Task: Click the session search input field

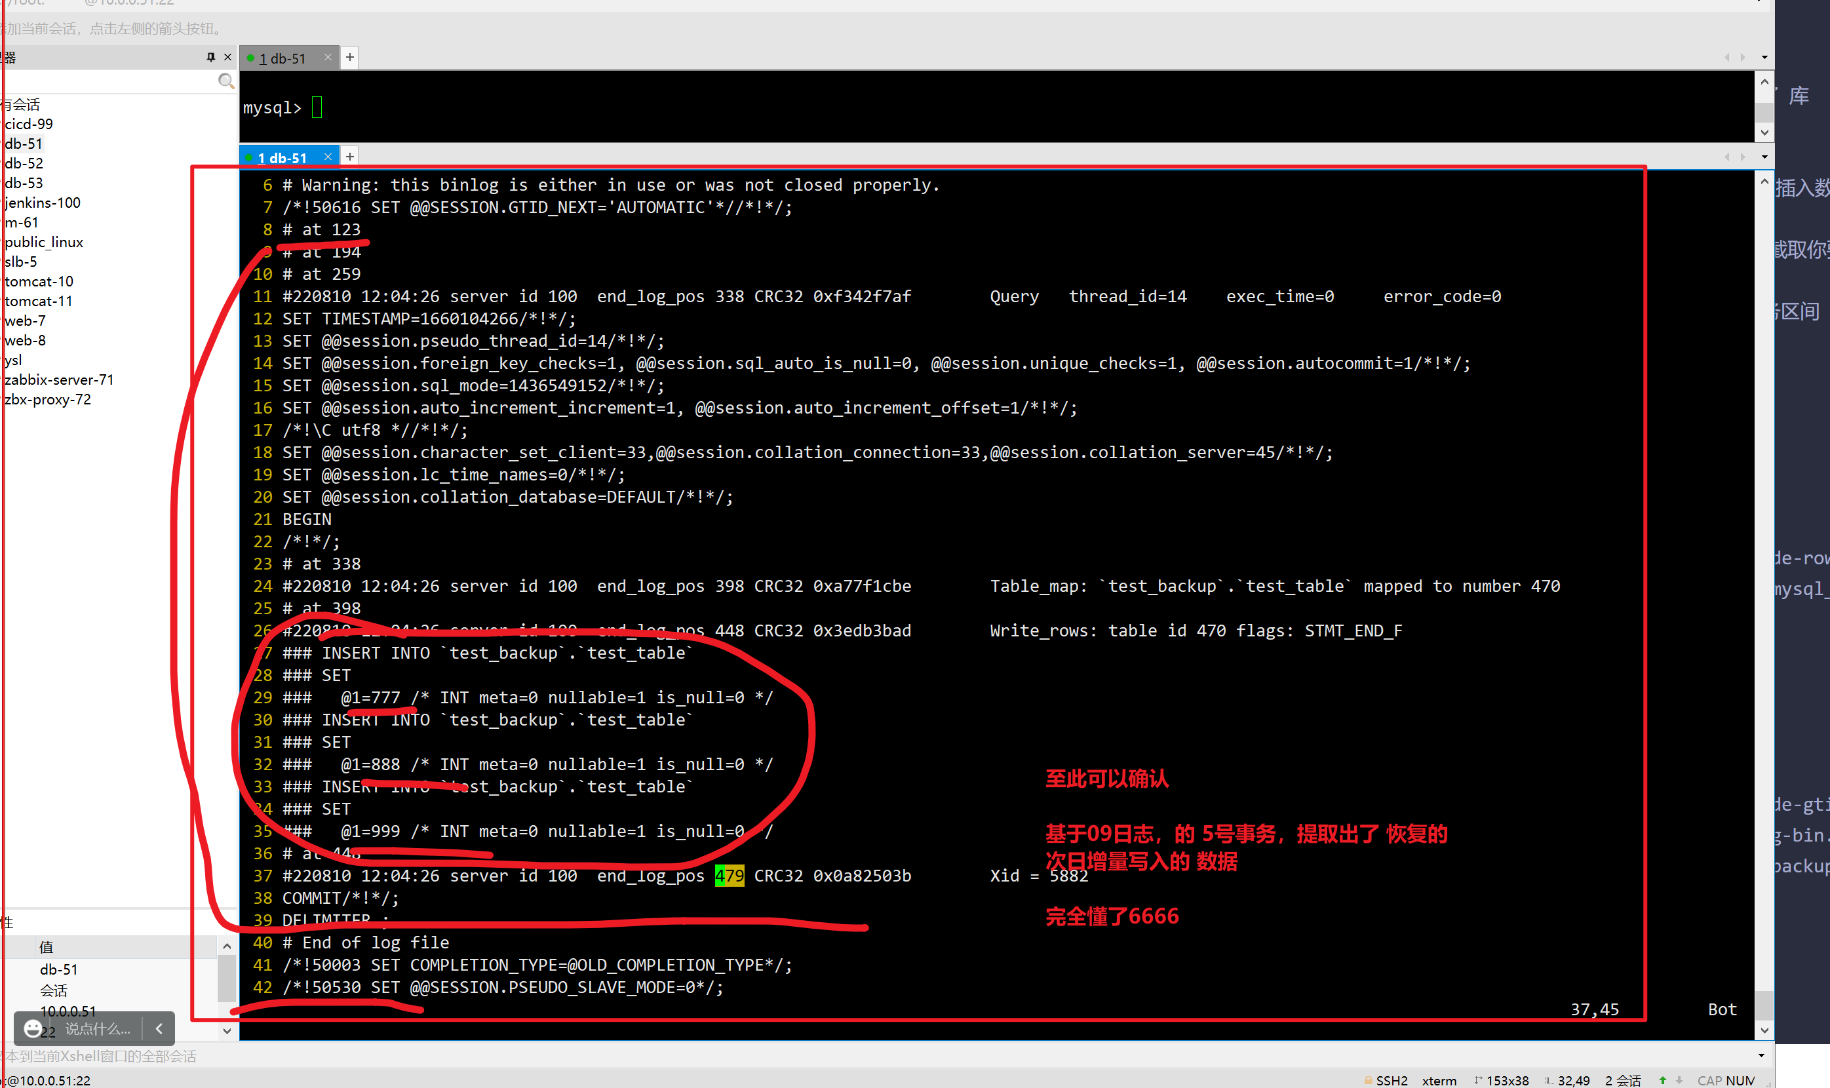Action: [110, 81]
